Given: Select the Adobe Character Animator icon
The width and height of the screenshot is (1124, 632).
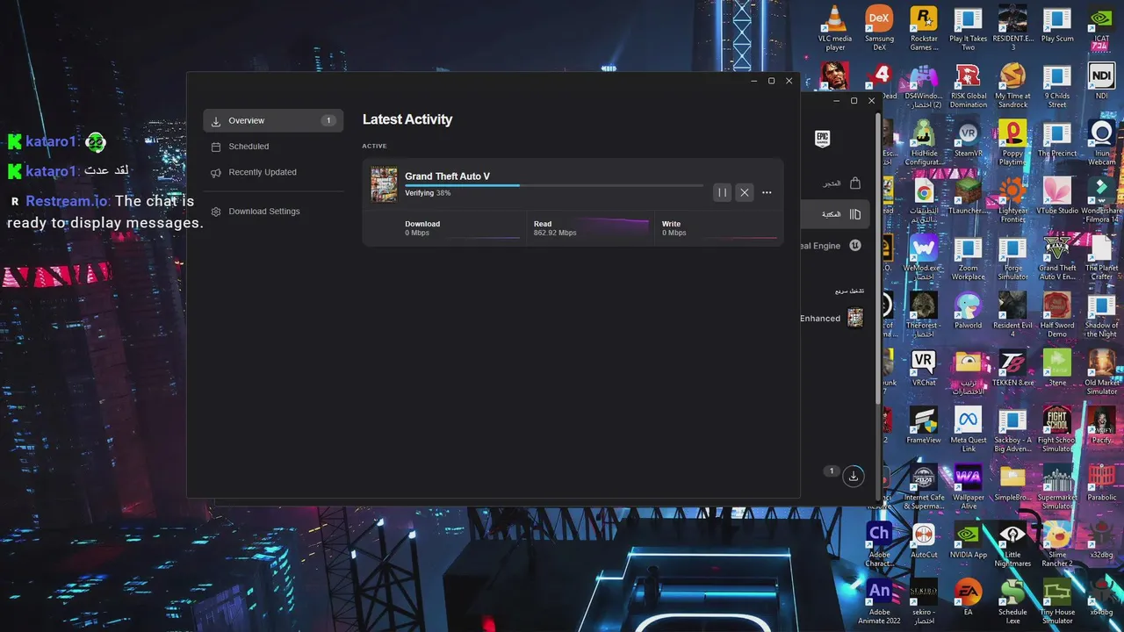Looking at the screenshot, I should pos(879,543).
